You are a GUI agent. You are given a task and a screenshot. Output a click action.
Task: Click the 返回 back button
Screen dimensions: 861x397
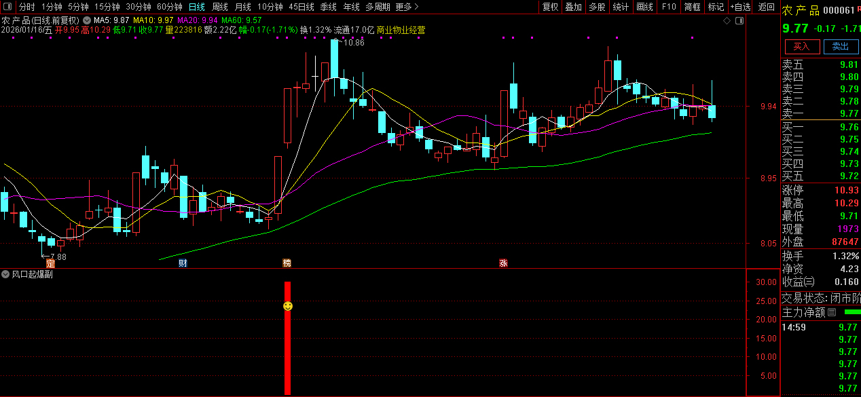pos(767,7)
